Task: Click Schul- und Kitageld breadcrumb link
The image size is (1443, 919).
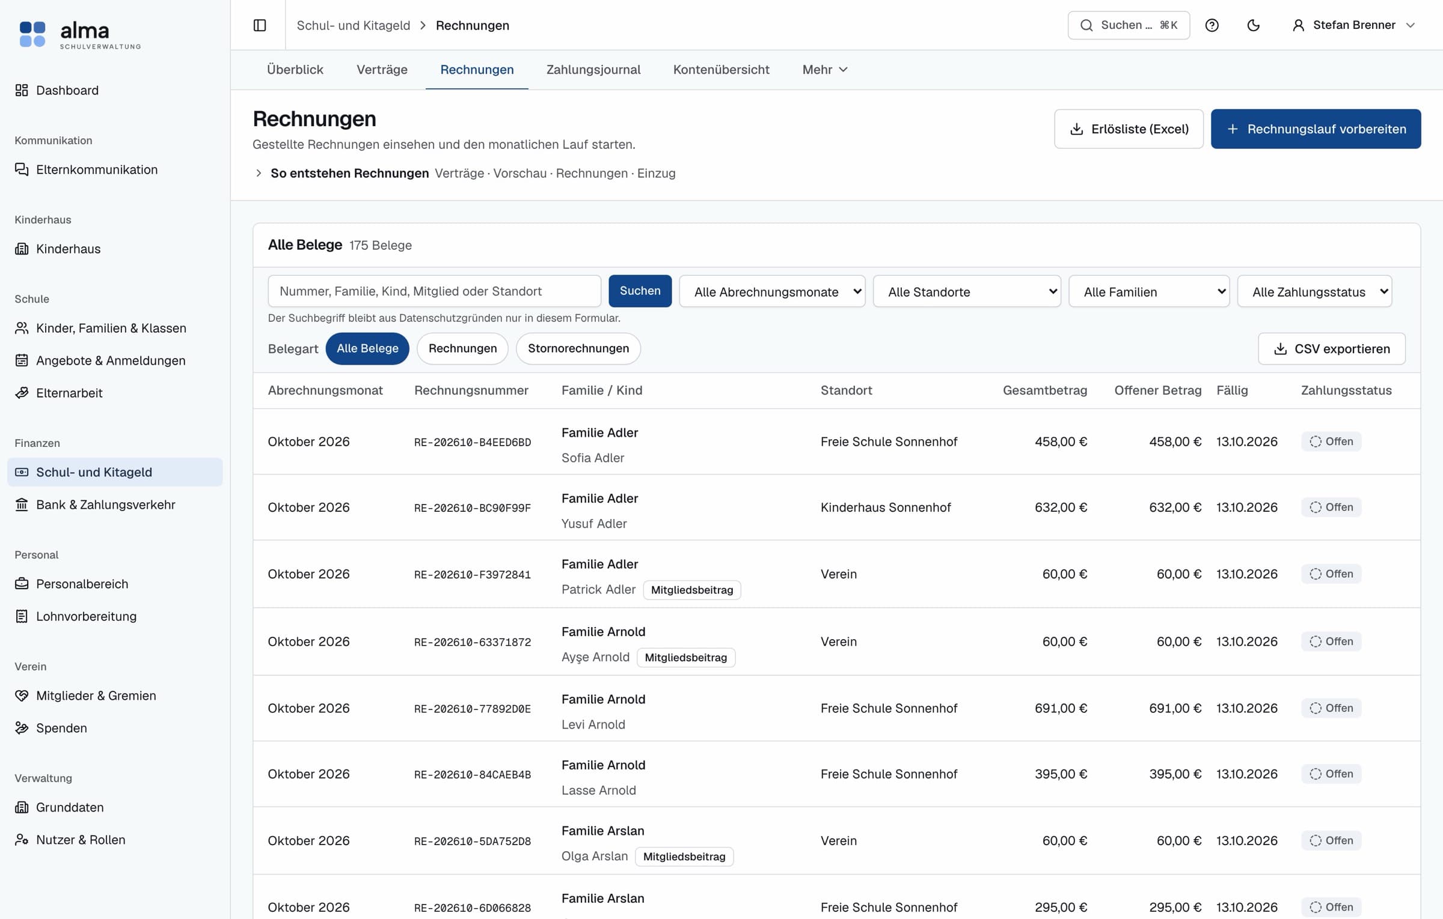Action: click(354, 25)
